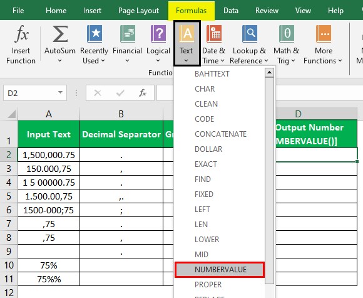Expand the Math & Trig dropdown arrow

[x=293, y=61]
